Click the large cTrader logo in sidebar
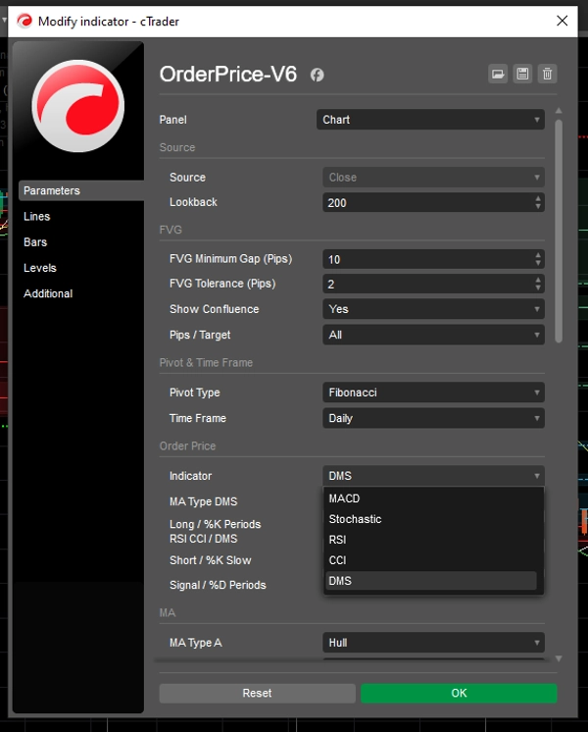This screenshot has width=588, height=732. pyautogui.click(x=77, y=106)
